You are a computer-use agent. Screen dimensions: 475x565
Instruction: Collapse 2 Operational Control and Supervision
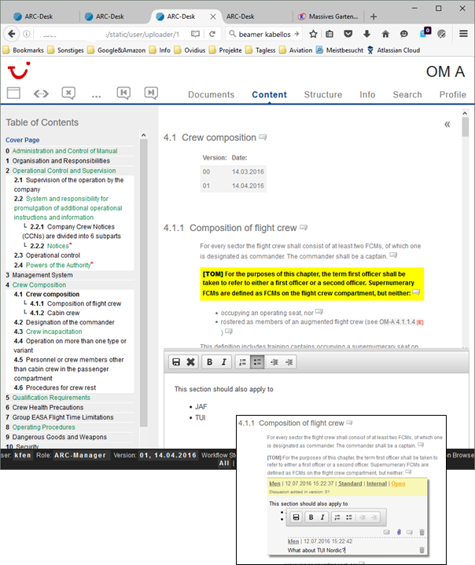coord(64,171)
